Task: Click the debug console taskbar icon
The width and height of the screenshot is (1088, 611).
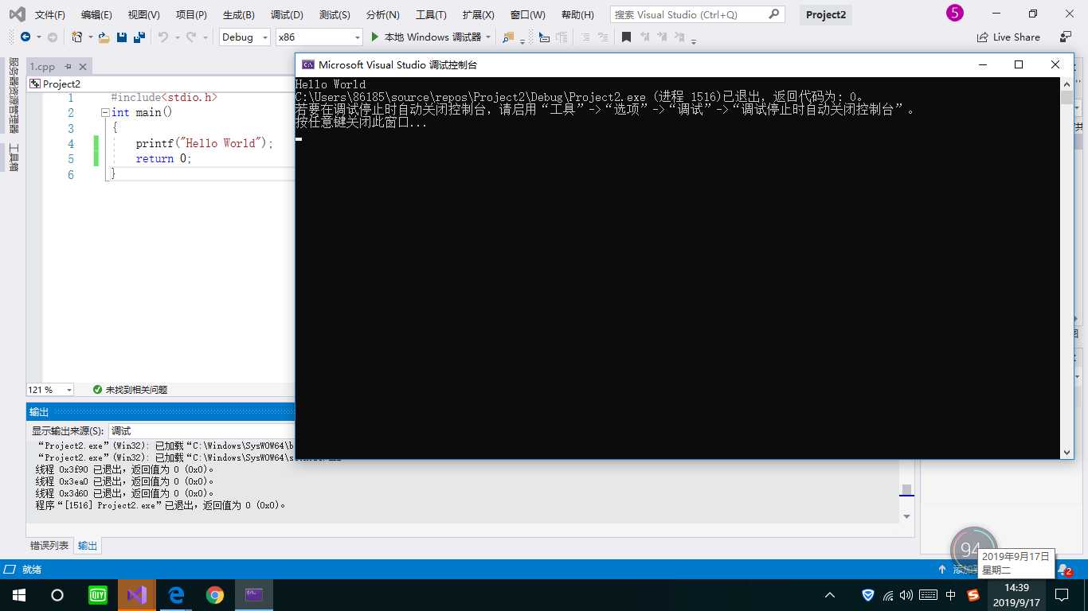Action: pyautogui.click(x=254, y=595)
